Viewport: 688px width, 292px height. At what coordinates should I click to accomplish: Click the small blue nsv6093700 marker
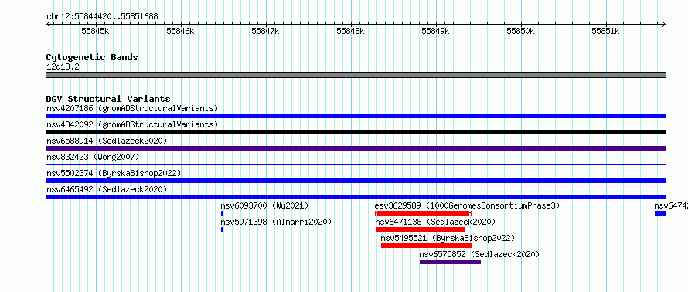[x=222, y=213]
